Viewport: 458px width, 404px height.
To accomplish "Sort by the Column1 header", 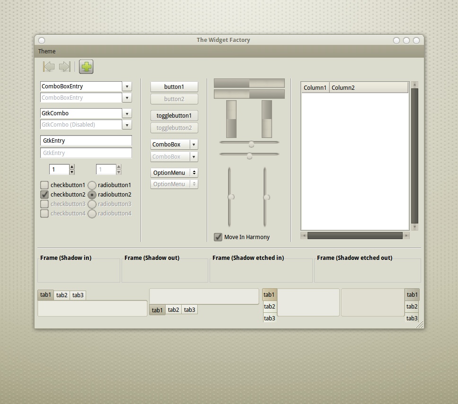I will pyautogui.click(x=315, y=88).
